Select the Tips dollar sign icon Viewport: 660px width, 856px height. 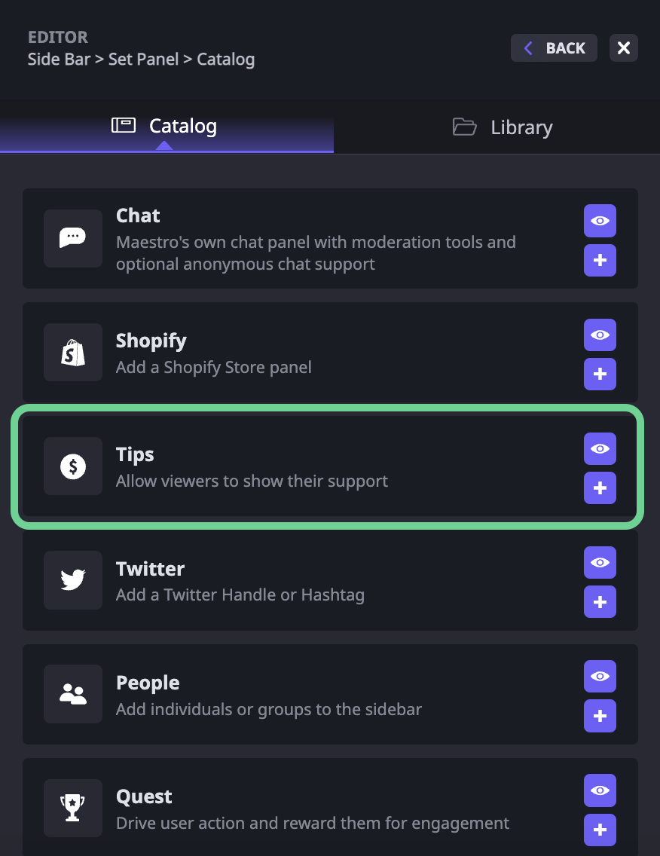point(72,466)
